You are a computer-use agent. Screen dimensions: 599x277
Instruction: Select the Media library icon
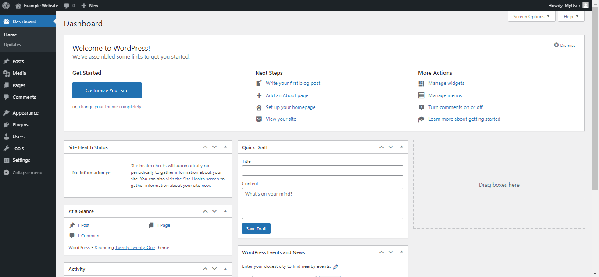tap(7, 73)
